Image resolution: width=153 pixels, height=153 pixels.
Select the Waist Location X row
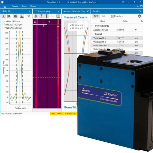(x=117, y=45)
